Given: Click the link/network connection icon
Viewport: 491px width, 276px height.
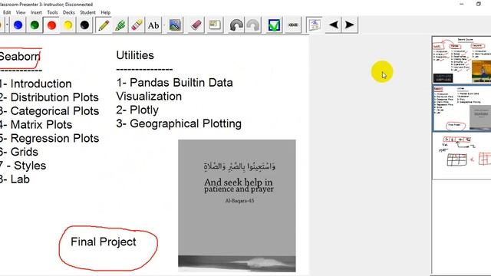Looking at the screenshot, I should (x=293, y=25).
